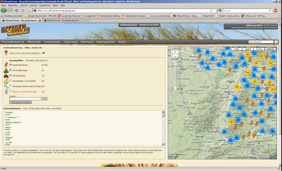Open the Wetterstation Mettnau bookmark
The image size is (282, 171).
tap(108, 16)
